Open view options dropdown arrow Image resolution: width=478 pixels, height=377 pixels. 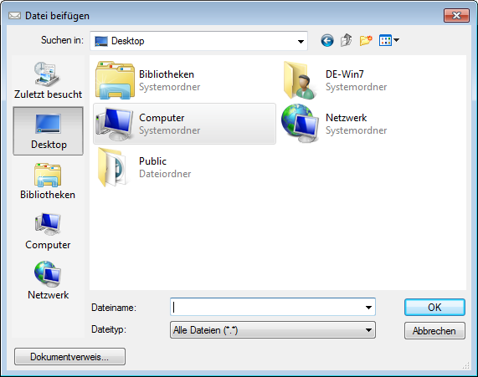(396, 40)
